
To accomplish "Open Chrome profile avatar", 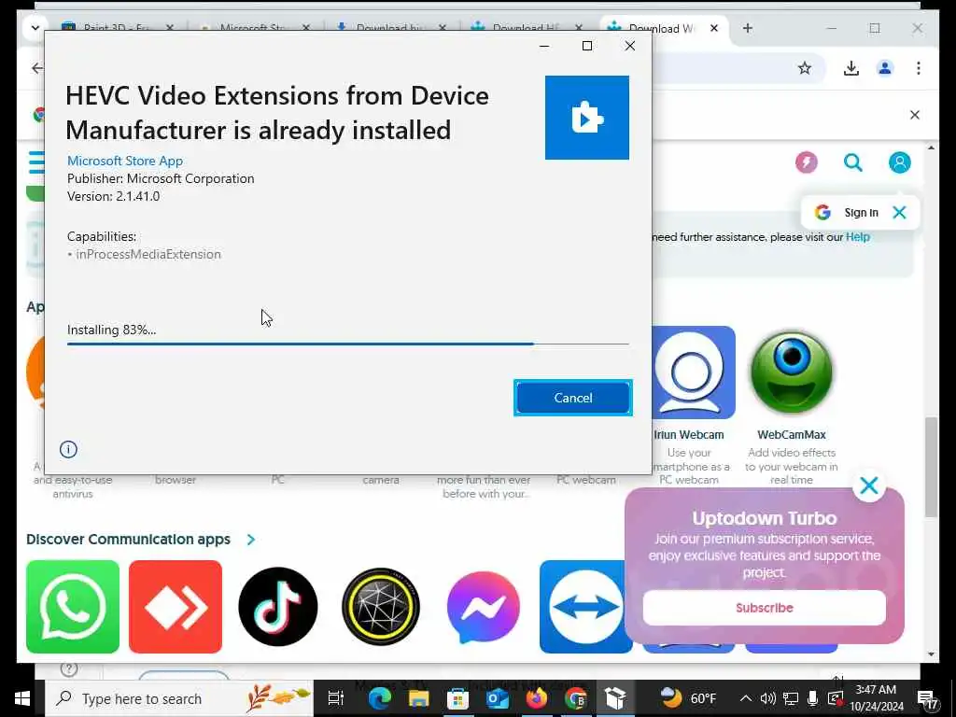I will click(885, 68).
